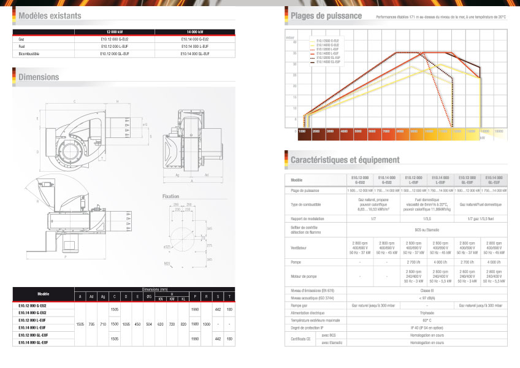
Task: Click the "Ventilateur" row label
Action: point(299,248)
